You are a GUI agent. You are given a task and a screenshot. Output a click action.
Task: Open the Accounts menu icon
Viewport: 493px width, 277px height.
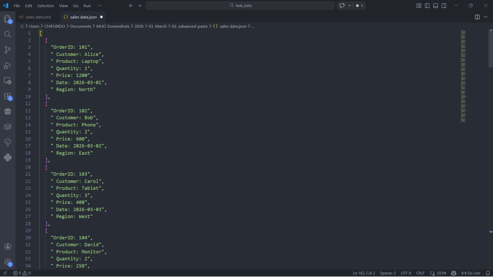point(8,246)
